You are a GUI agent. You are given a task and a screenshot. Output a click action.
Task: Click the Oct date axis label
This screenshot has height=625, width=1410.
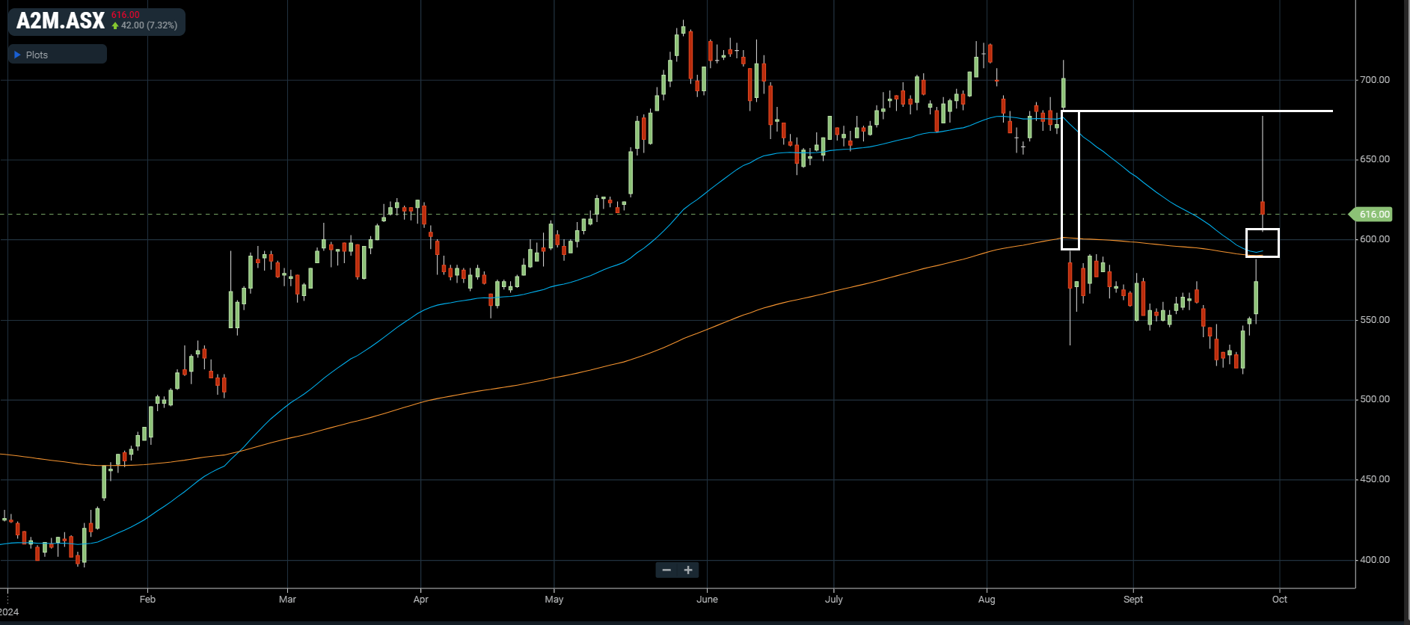tap(1280, 600)
